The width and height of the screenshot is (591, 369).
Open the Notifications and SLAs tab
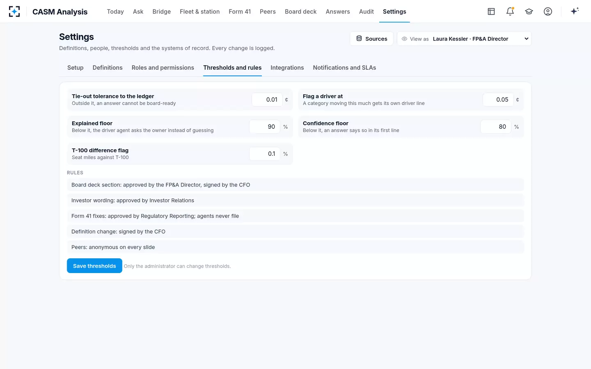point(344,68)
